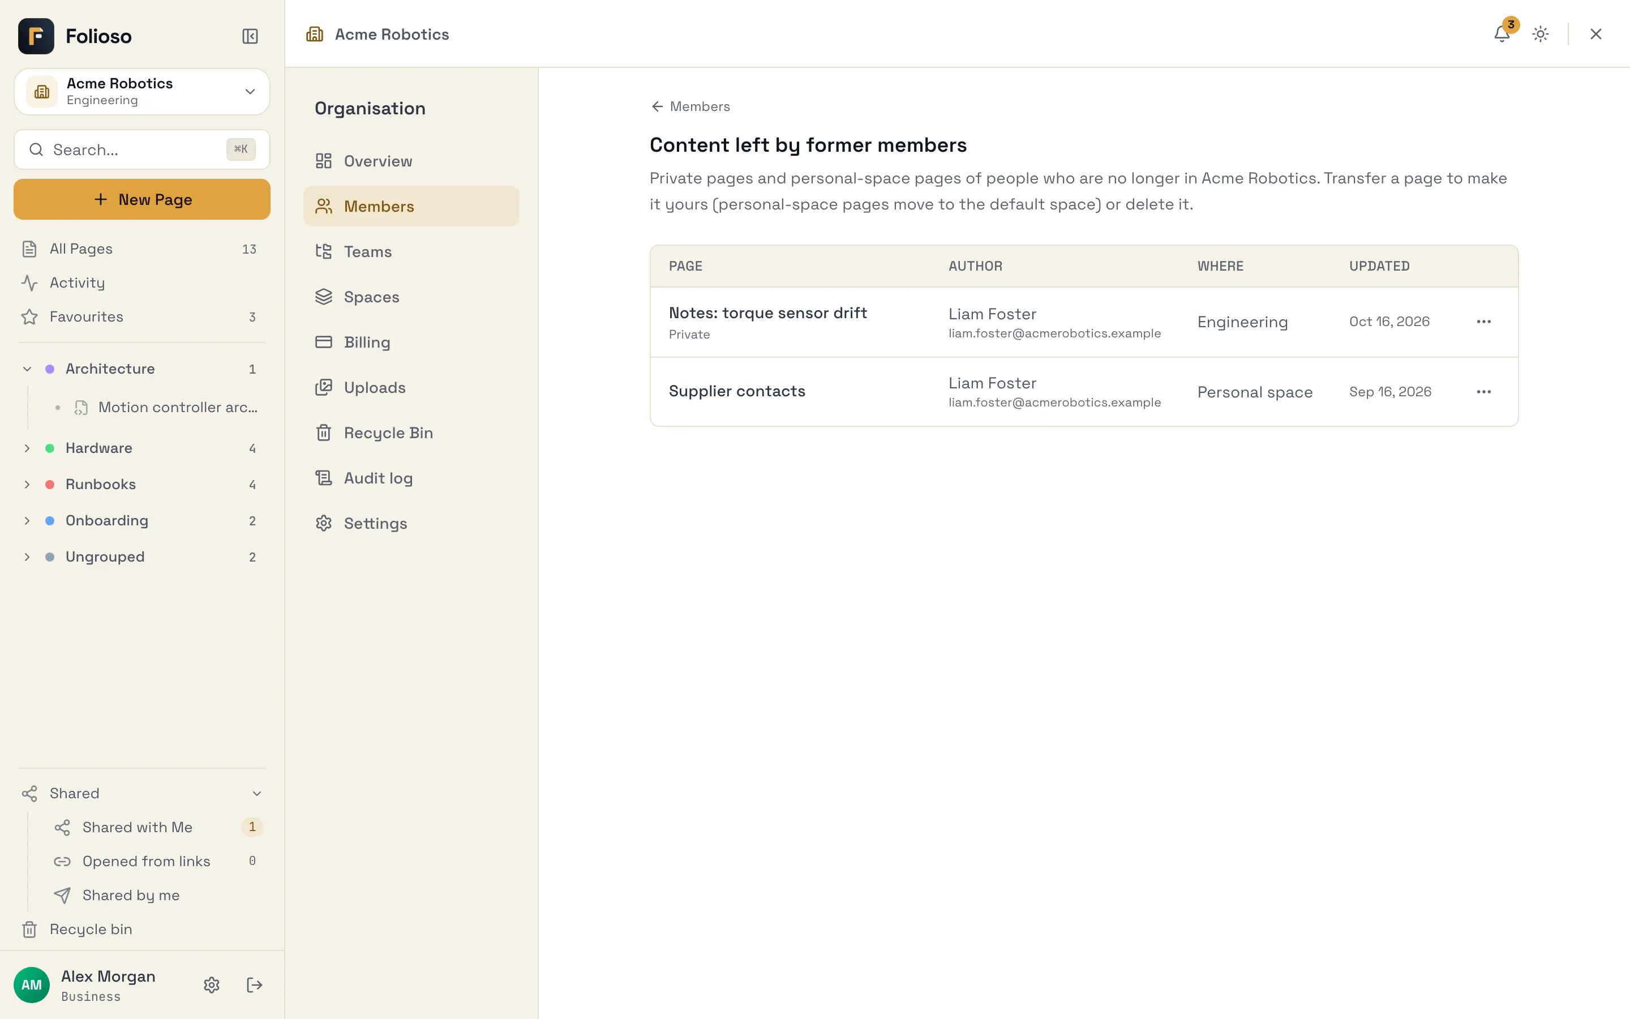Go to Spaces section
Screen dimensions: 1630x1019
coord(411,297)
